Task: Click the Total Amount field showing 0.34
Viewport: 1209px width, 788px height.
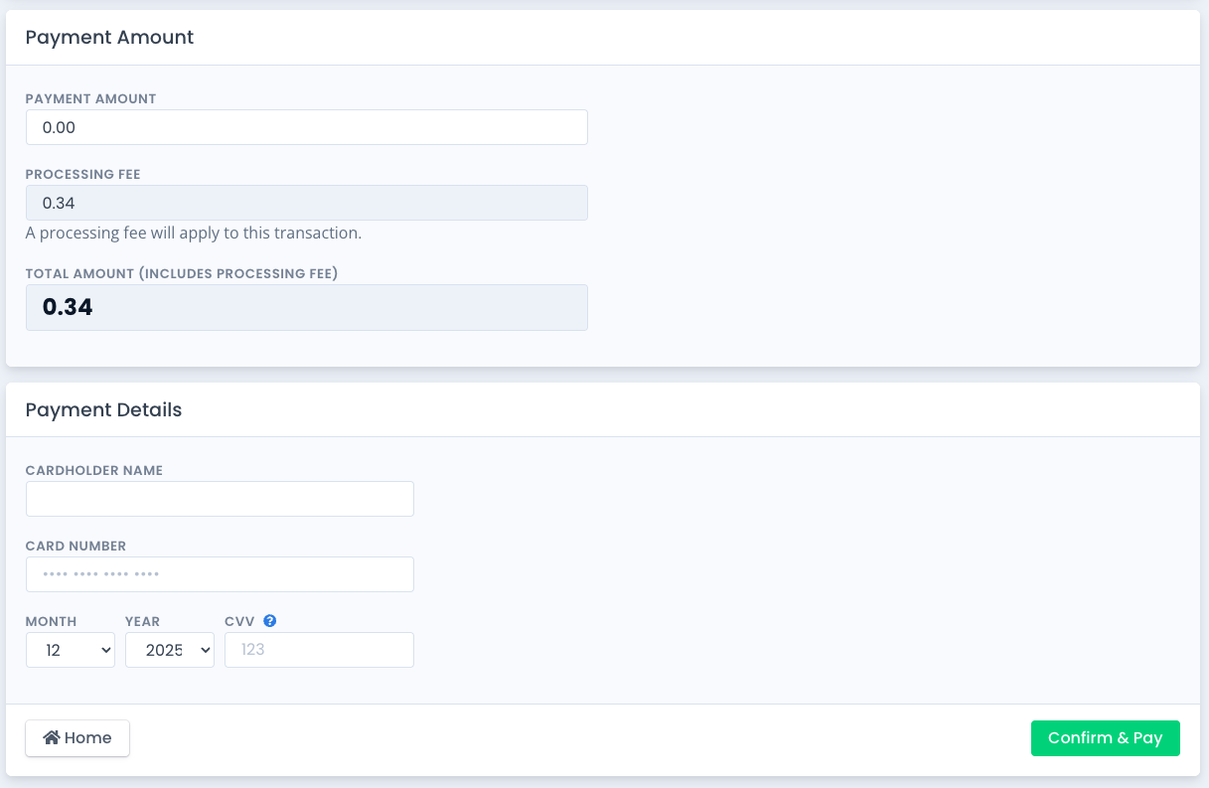Action: pos(306,307)
